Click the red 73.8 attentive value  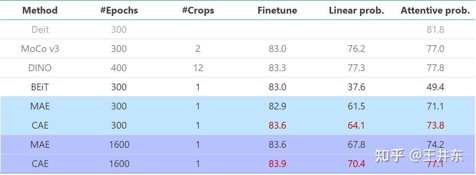pyautogui.click(x=435, y=125)
